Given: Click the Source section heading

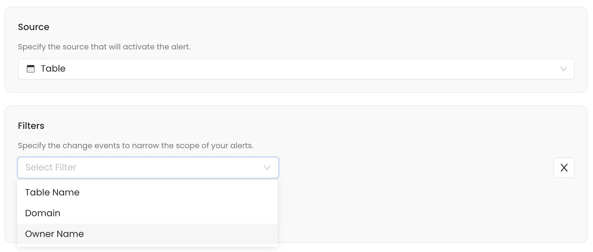Looking at the screenshot, I should click(x=34, y=27).
